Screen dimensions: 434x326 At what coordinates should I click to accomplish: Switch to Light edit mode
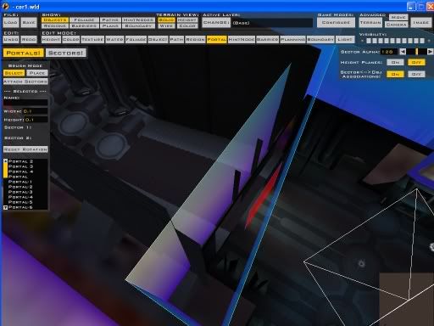345,40
